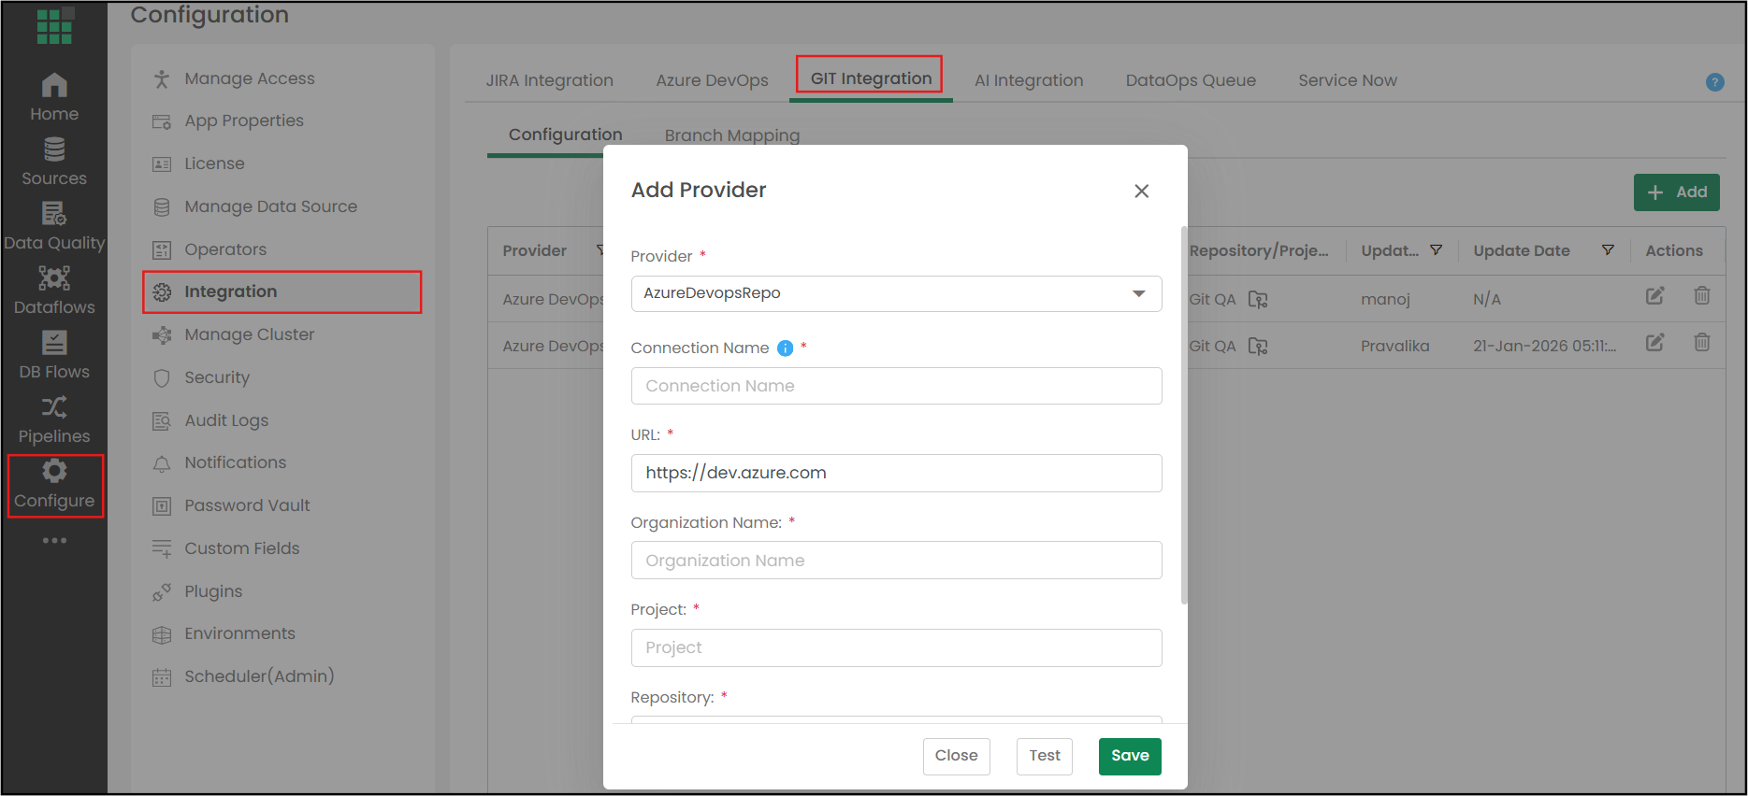Screen dimensions: 1748x796
Task: Open Dataflows from the sidebar
Action: click(x=54, y=291)
